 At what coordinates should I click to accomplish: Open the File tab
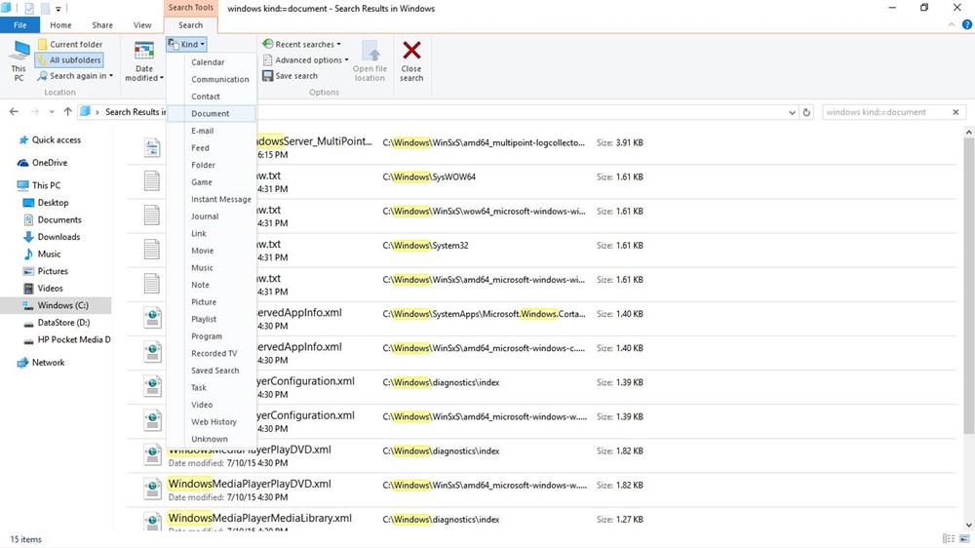click(x=19, y=25)
